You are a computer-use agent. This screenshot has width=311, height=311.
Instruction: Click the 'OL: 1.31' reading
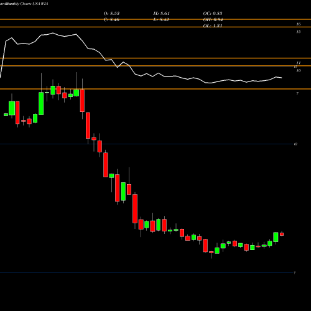tap(213, 26)
